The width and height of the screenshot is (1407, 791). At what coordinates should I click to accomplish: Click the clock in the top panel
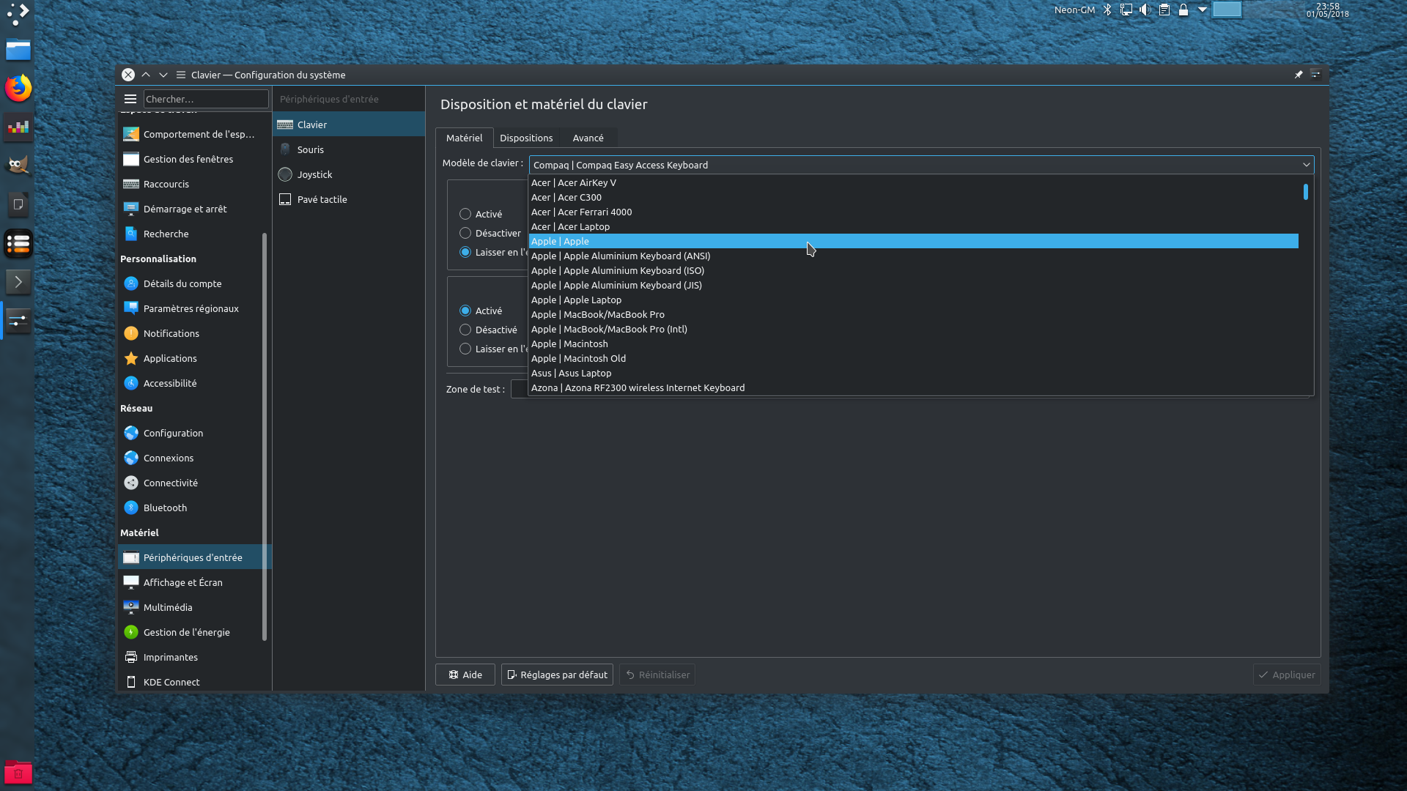pos(1328,10)
